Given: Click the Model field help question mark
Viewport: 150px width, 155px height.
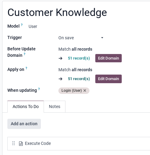Looking at the screenshot, I should [x=22, y=25].
